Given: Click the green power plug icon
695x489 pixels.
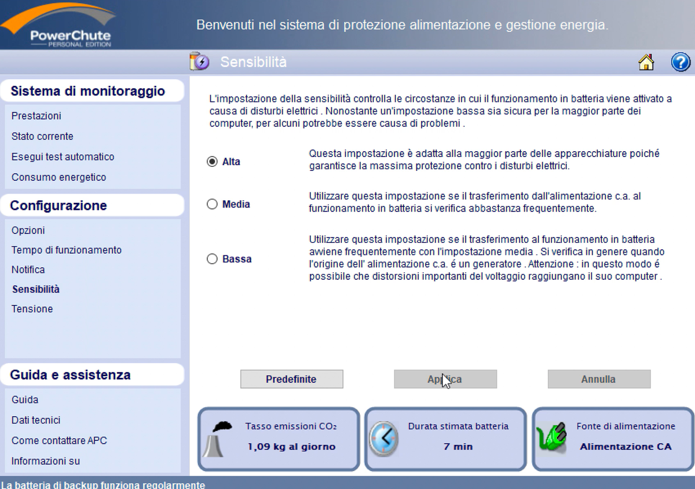Looking at the screenshot, I should pos(551,439).
